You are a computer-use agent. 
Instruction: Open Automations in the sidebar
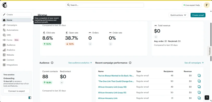click(x=17, y=30)
